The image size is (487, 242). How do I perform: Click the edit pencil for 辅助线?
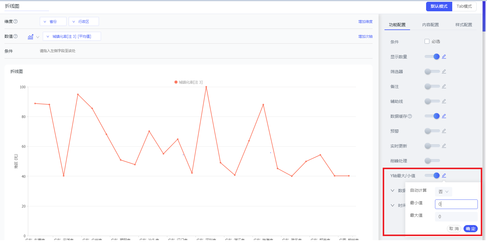(444, 101)
